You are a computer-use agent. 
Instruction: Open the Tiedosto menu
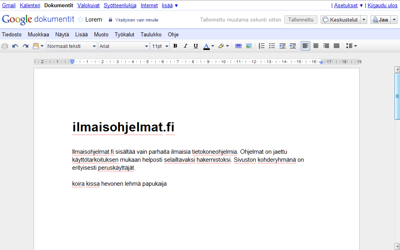tap(12, 34)
